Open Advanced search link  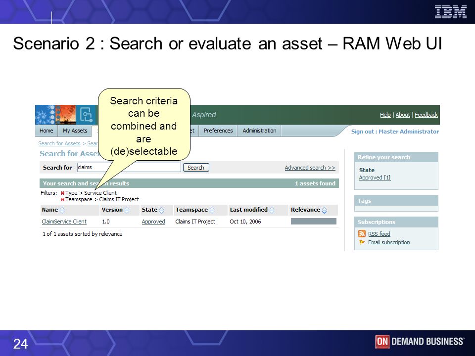pyautogui.click(x=310, y=168)
